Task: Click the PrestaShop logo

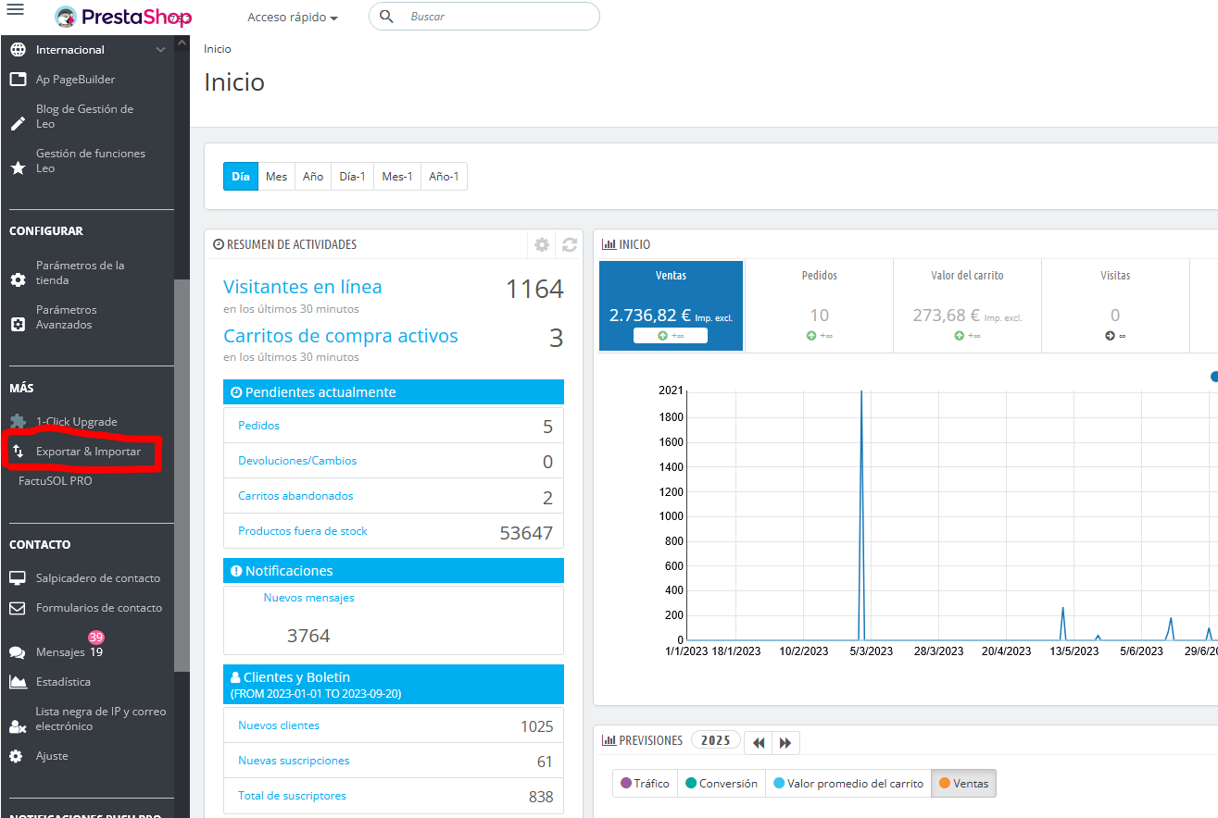Action: (x=122, y=18)
